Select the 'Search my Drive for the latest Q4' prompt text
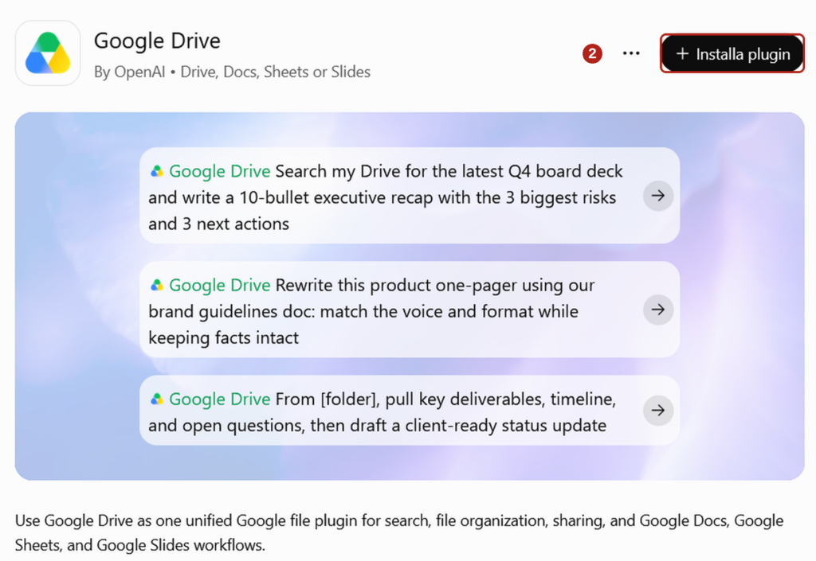816x561 pixels. click(x=385, y=197)
